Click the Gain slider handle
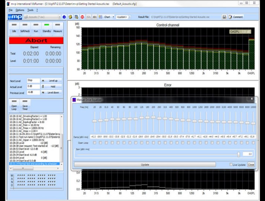 tap(239, 154)
